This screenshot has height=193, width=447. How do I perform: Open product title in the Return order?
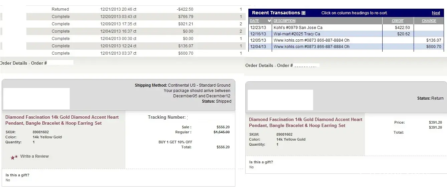click(305, 122)
